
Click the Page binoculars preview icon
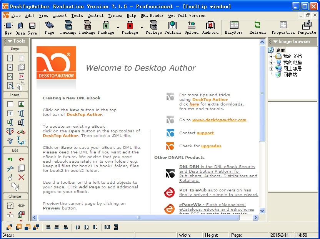click(x=49, y=25)
